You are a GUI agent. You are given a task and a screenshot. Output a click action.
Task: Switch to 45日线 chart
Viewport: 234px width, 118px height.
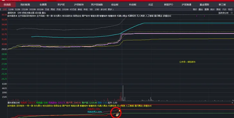click(x=73, y=9)
